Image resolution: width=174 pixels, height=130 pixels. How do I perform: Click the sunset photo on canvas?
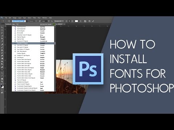pos(65,77)
